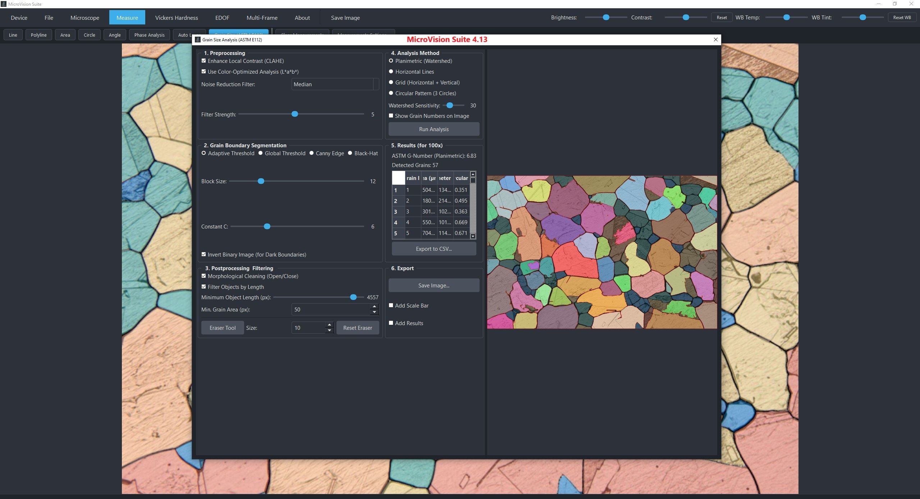This screenshot has width=920, height=499.
Task: Select the Polyline measurement tool
Action: 38,34
